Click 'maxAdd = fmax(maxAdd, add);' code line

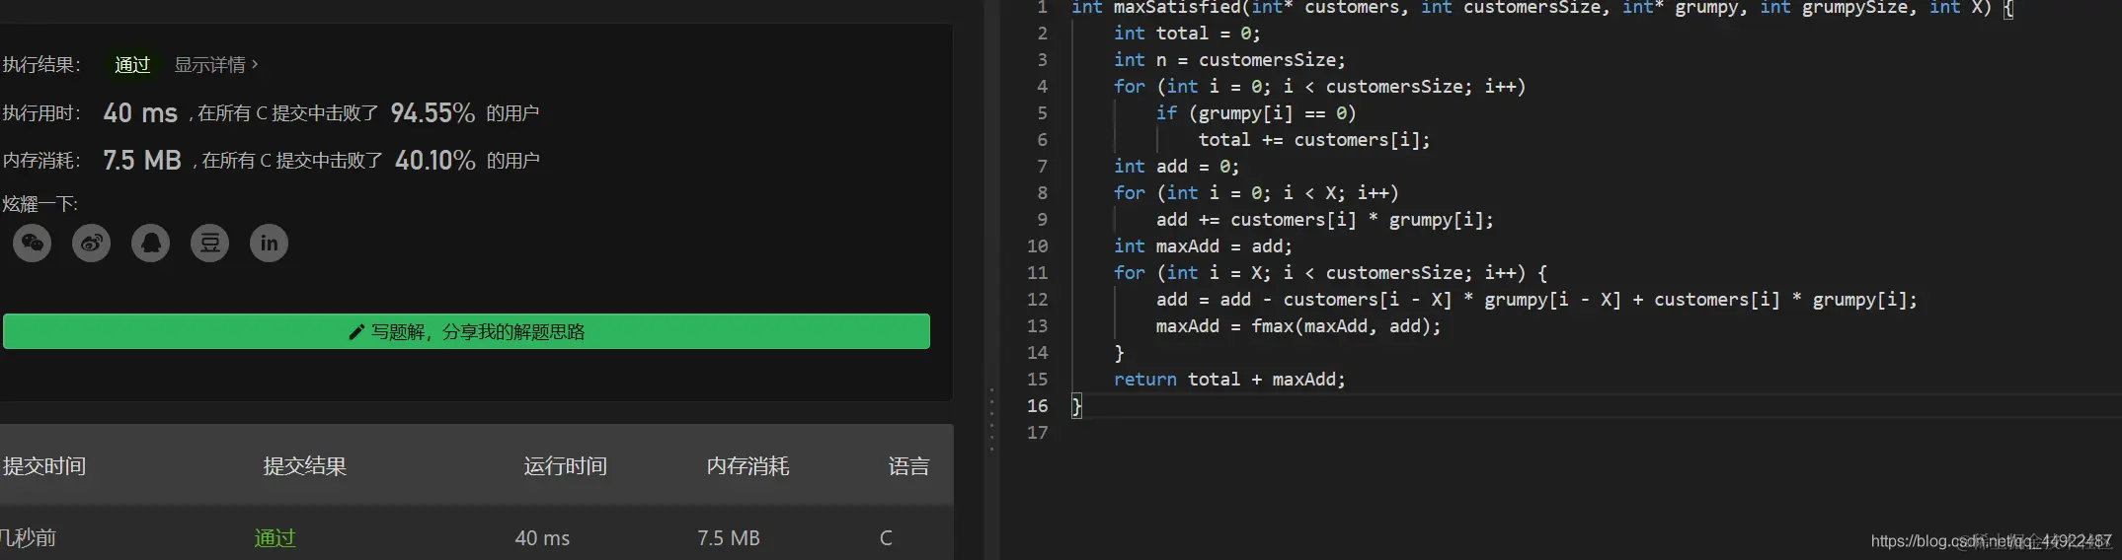pyautogui.click(x=1298, y=326)
